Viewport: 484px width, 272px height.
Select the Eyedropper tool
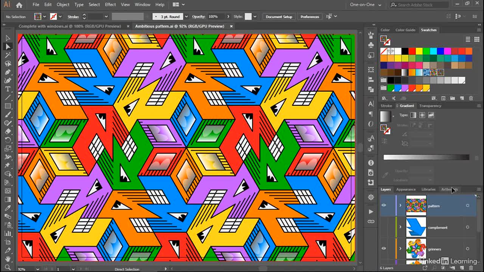[8, 208]
